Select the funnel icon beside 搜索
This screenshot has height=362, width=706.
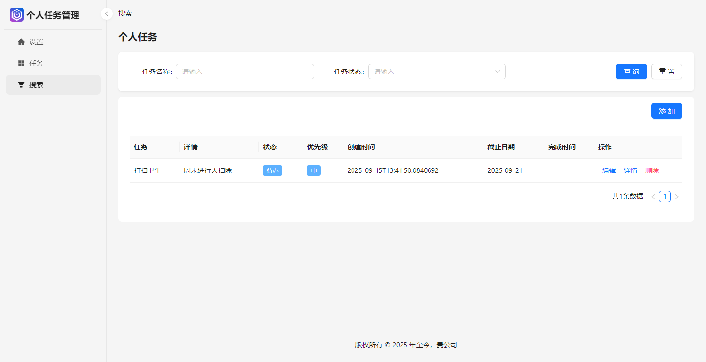21,84
